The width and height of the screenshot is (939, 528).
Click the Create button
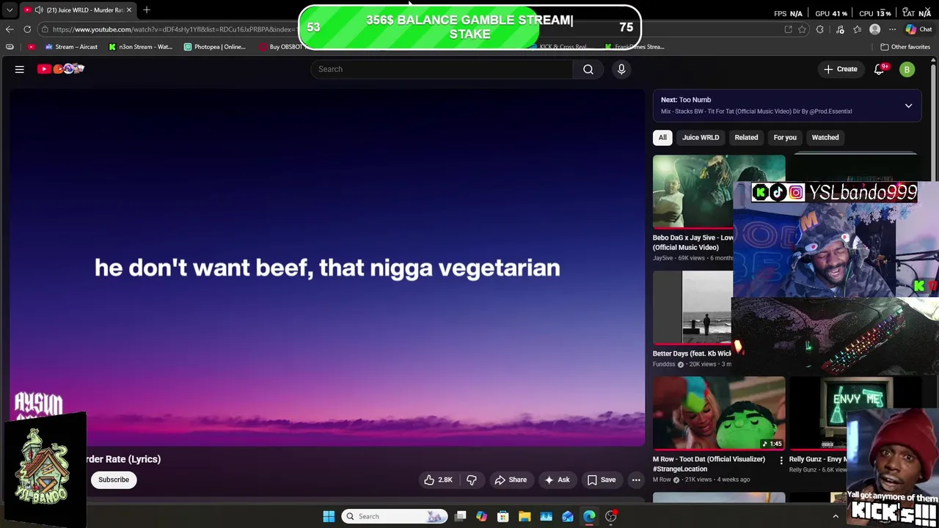click(x=841, y=69)
